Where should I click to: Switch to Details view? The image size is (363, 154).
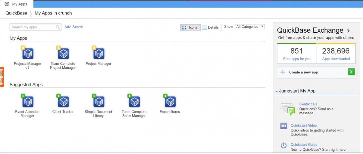(x=211, y=27)
